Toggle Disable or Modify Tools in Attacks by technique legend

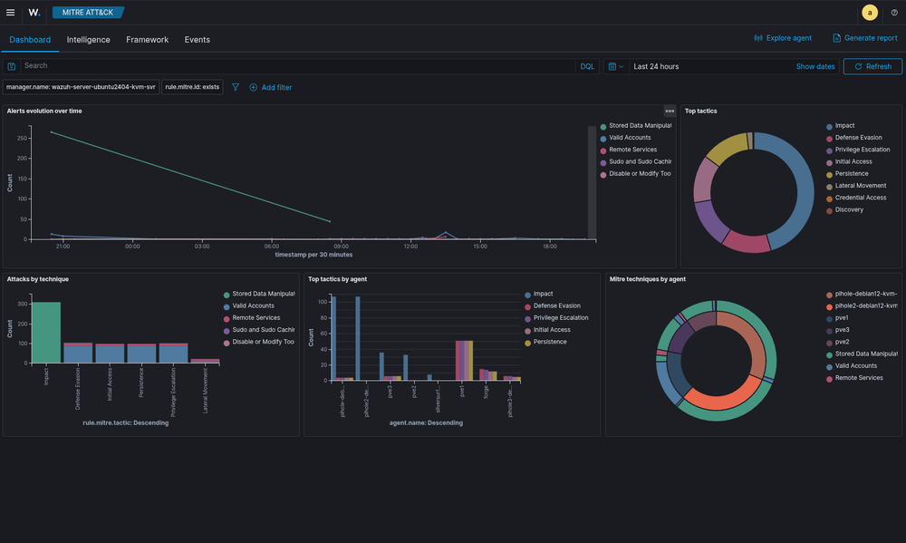pyautogui.click(x=259, y=343)
